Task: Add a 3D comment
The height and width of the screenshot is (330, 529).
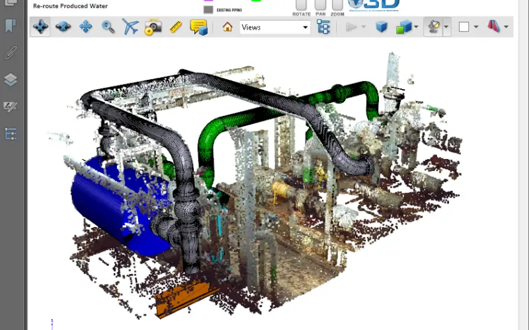Action: [x=199, y=27]
